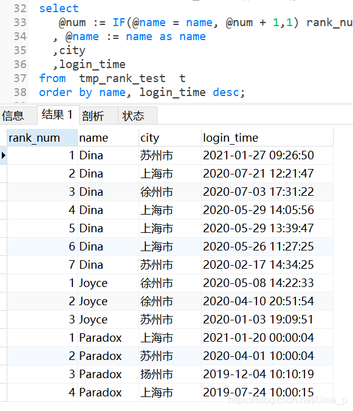
Task: Click Joyce name in 2020-05-08 row
Action: point(108,283)
